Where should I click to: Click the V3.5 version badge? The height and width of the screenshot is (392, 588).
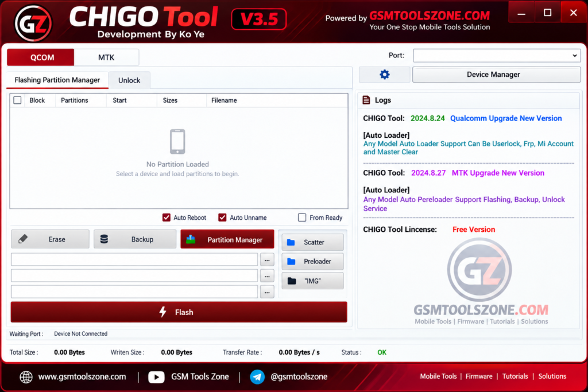tap(259, 19)
